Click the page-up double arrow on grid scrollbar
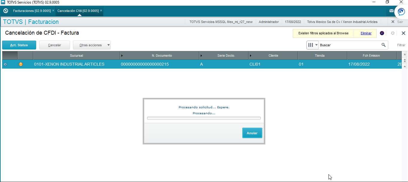The image size is (408, 182). point(405,61)
